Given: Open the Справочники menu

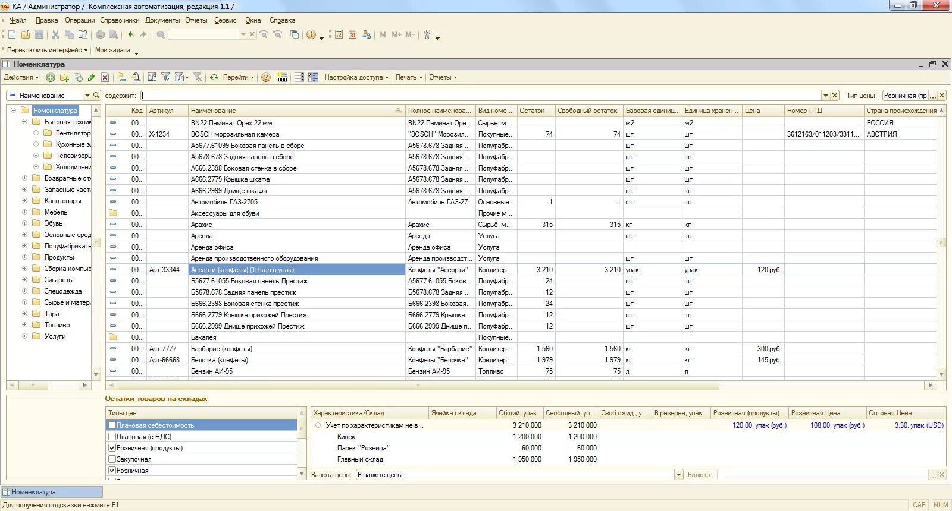Looking at the screenshot, I should coord(120,20).
